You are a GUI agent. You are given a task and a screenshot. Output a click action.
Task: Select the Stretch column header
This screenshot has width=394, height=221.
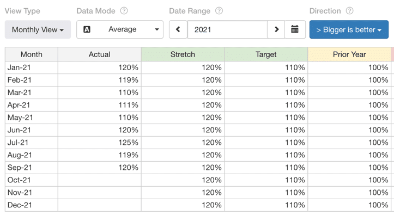coord(183,54)
